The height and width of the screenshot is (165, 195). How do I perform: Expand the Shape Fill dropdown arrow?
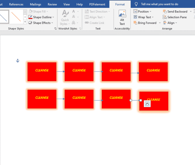47,12
